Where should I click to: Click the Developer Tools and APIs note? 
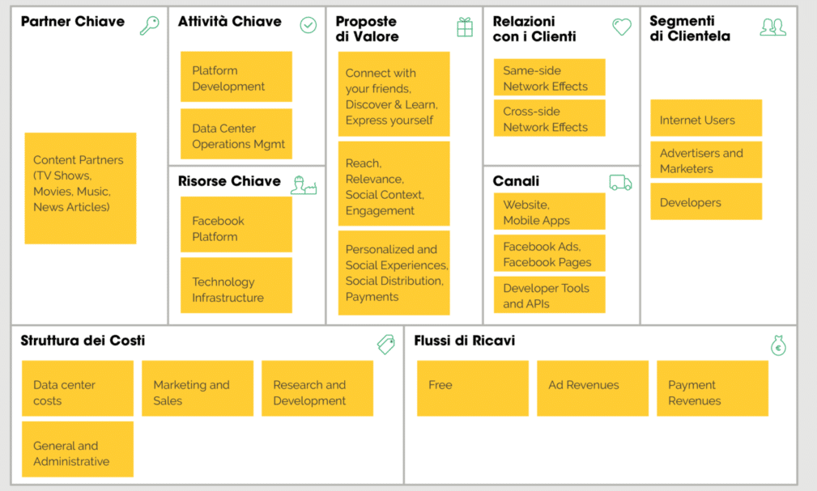tap(550, 294)
